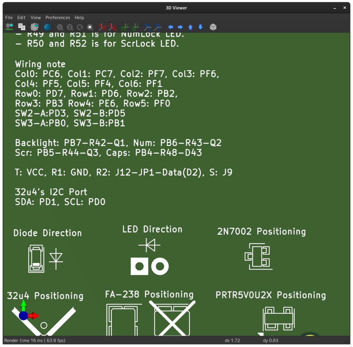Open the render options settings gear icon
The width and height of the screenshot is (353, 347).
[34, 27]
